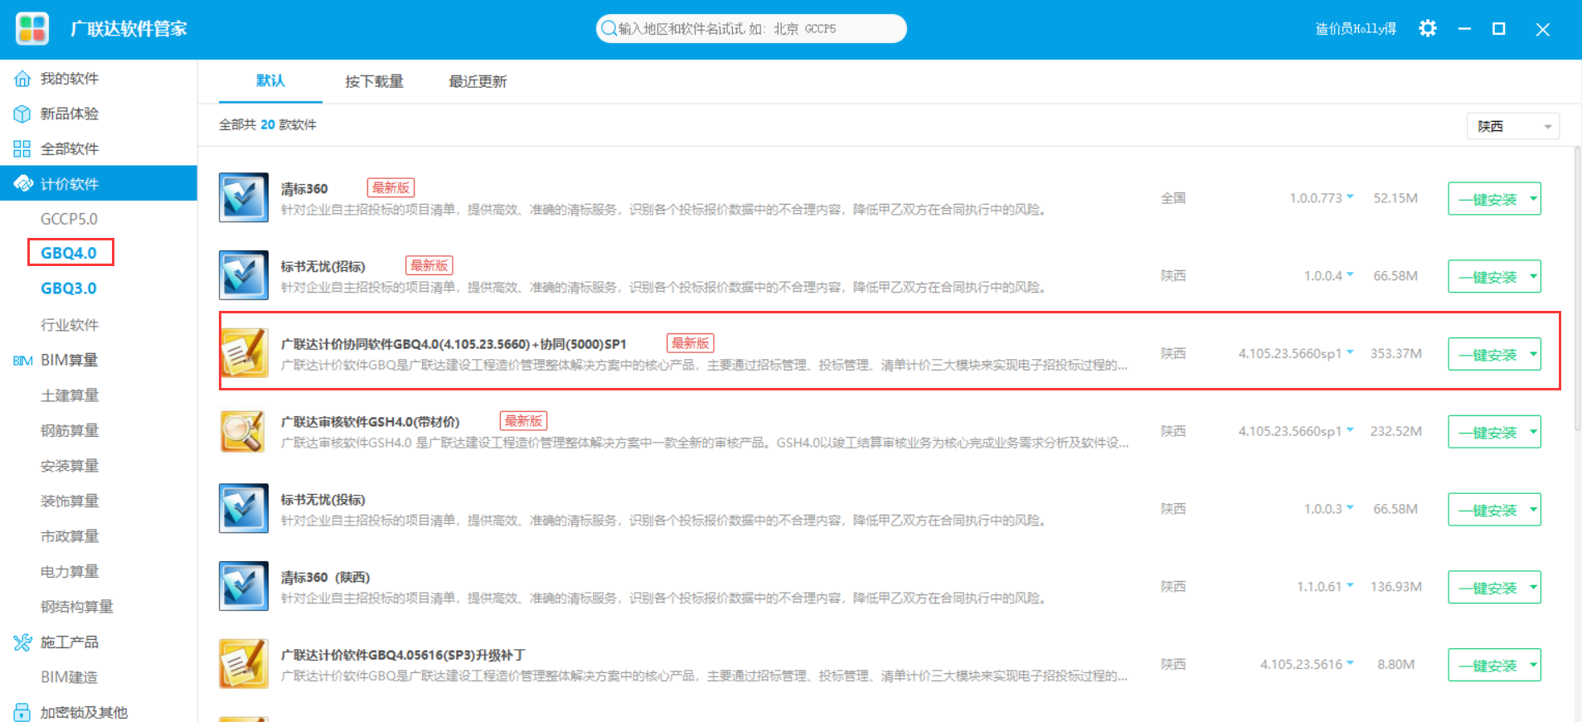1582x722 pixels.
Task: Select GBQ4.0 in sidebar
Action: (x=70, y=253)
